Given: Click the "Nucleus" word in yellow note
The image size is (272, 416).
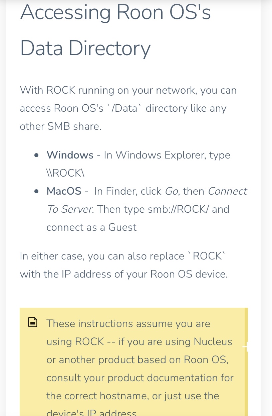Looking at the screenshot, I should coord(213,342).
